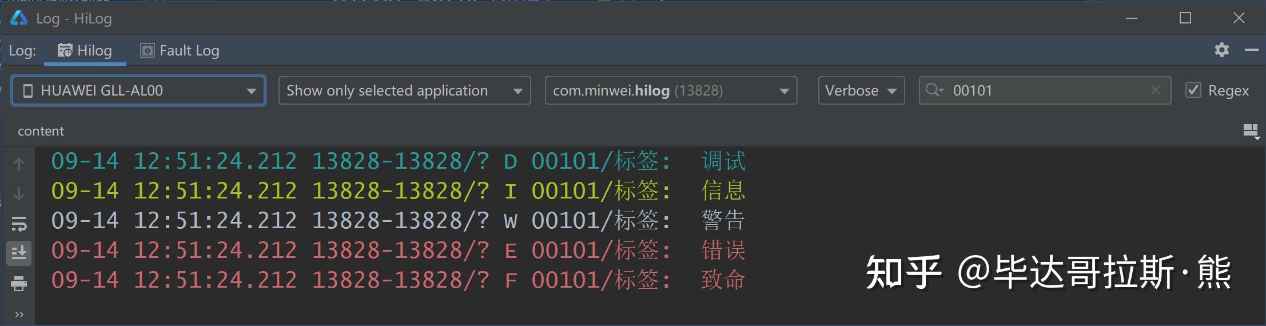Viewport: 1266px width, 326px height.
Task: Open the Verbose log level dropdown
Action: (861, 90)
